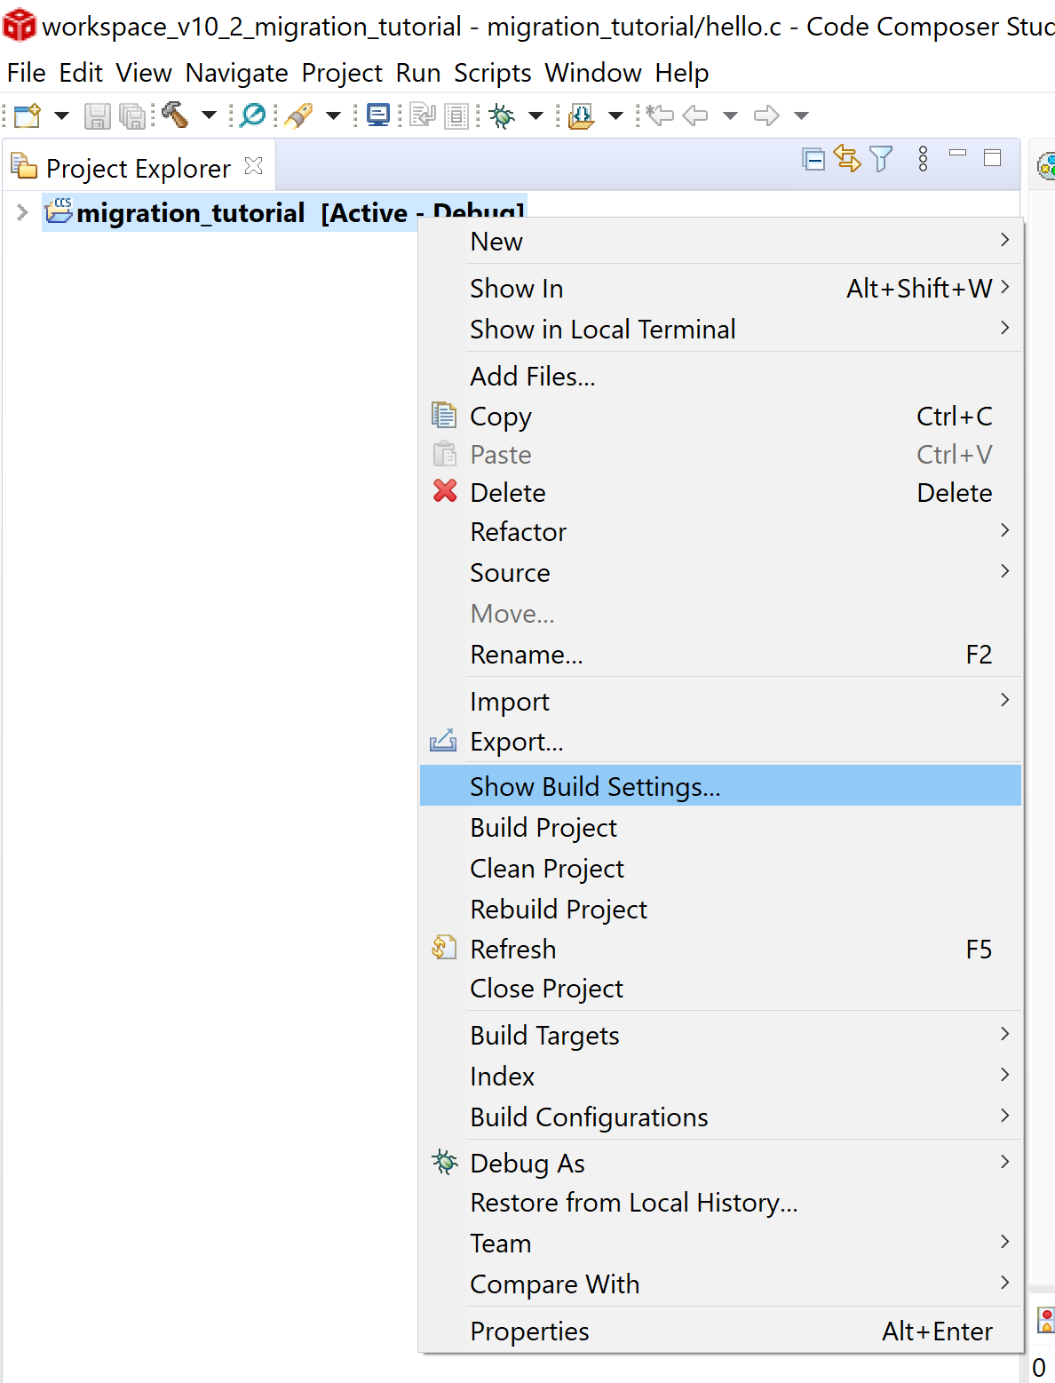Click the flashlight Search toolbar icon

click(299, 115)
